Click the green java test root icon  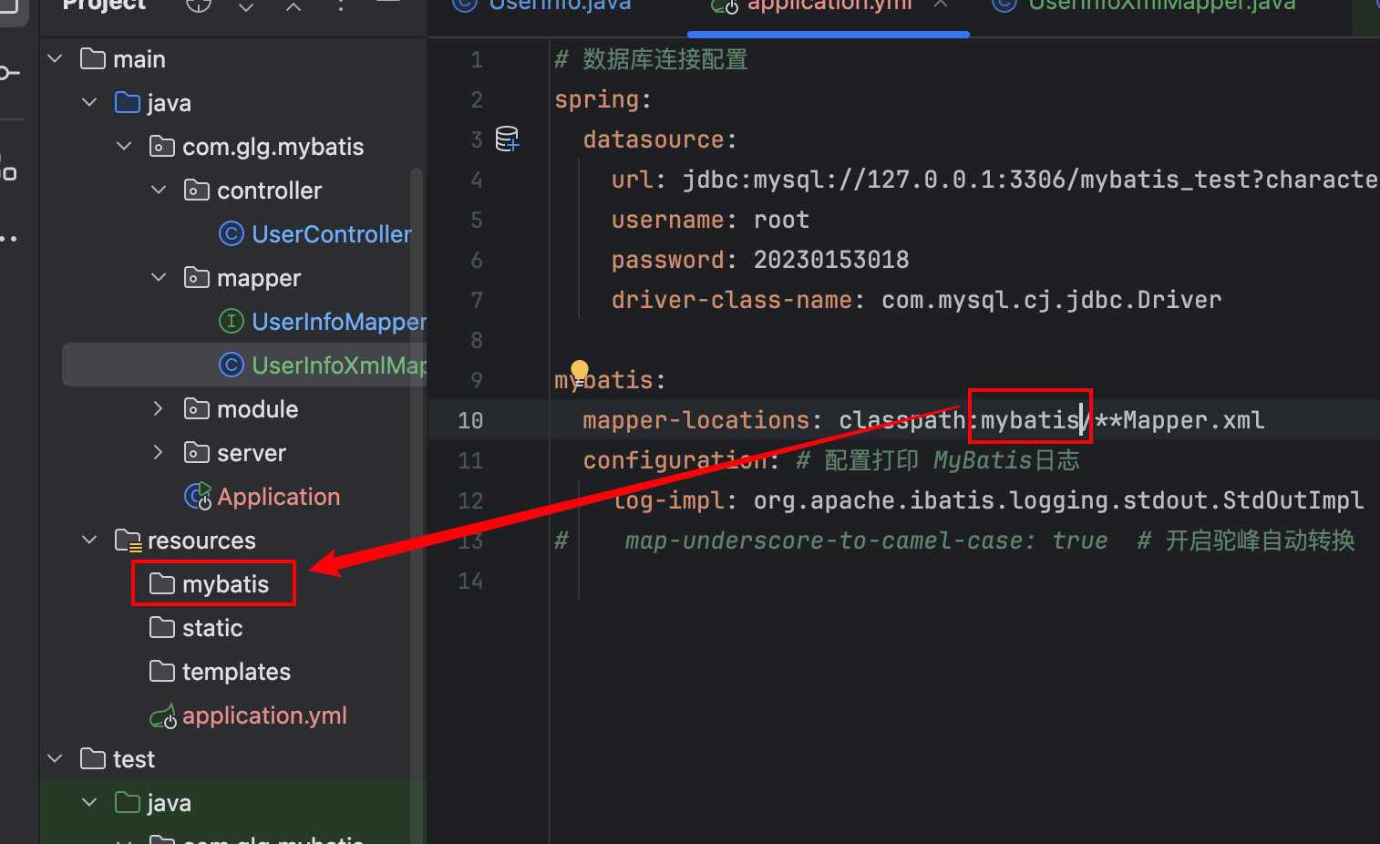(128, 803)
